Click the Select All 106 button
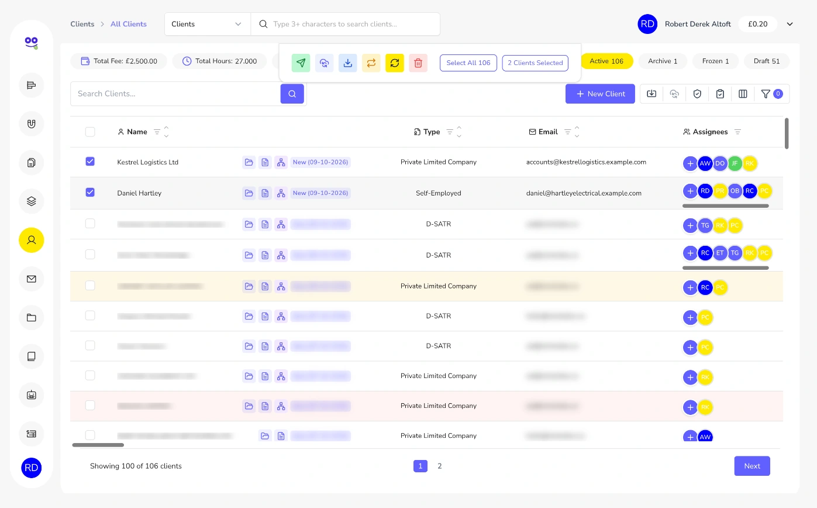The width and height of the screenshot is (817, 508). pos(468,63)
